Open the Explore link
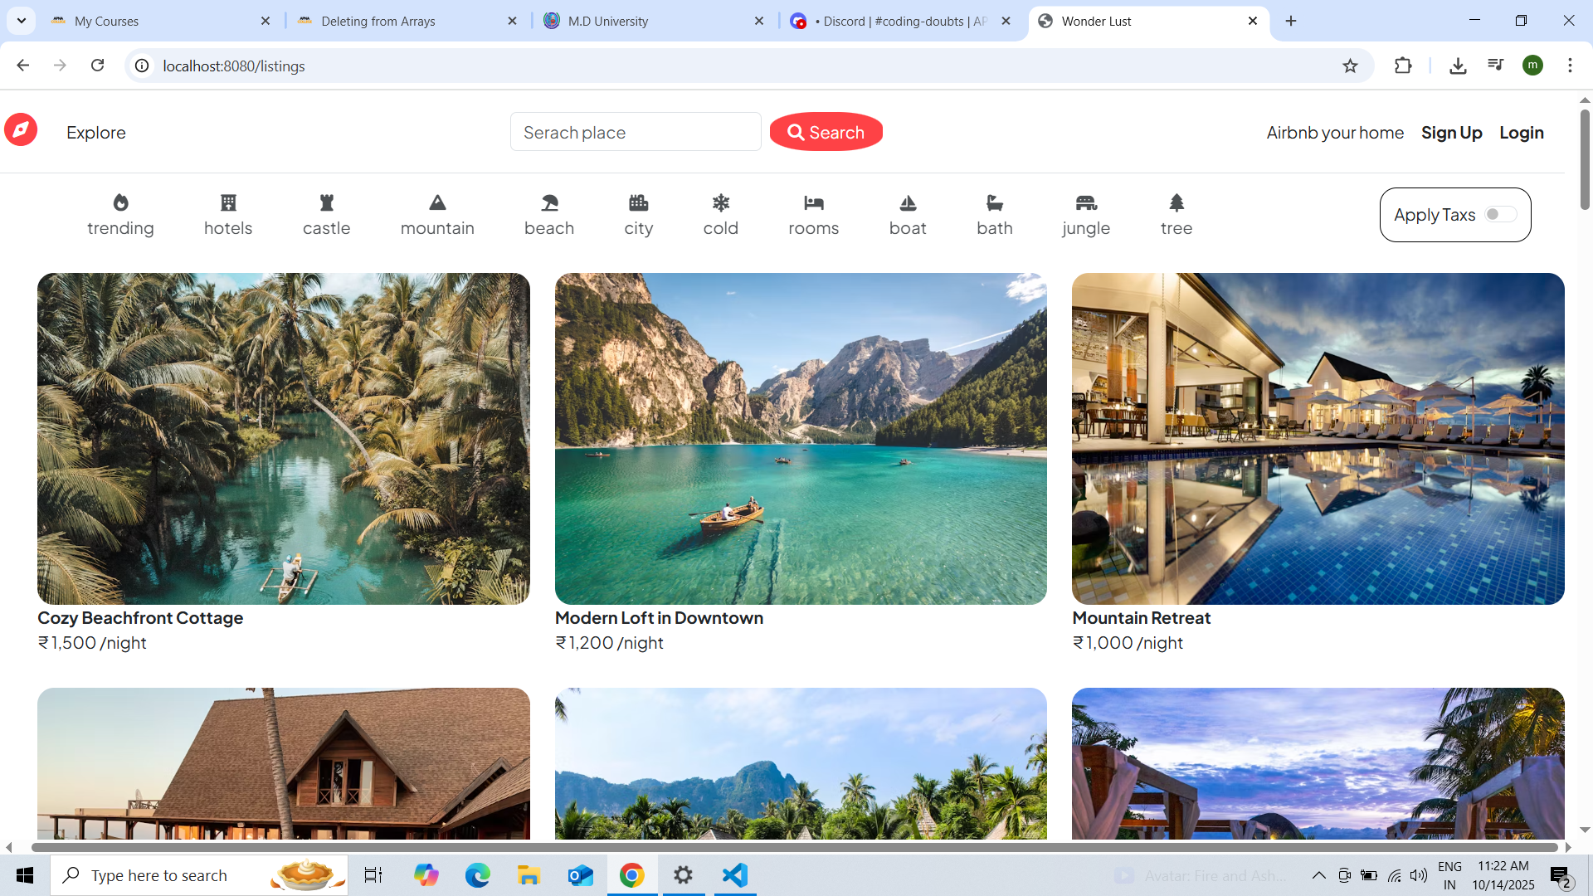 pos(96,133)
